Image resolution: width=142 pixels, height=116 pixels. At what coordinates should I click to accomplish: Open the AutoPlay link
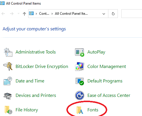pos(96,52)
